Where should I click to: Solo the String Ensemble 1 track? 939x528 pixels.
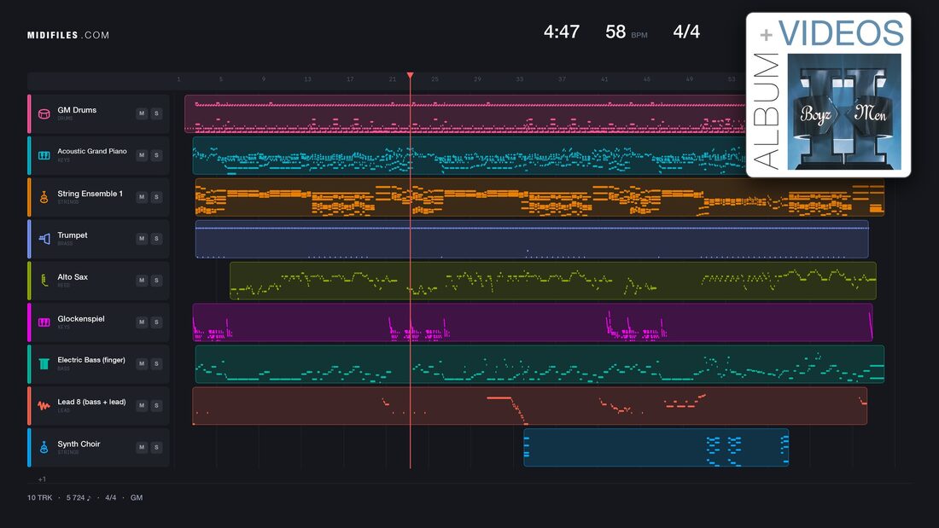click(x=156, y=197)
